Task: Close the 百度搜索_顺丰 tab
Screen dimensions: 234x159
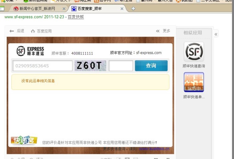Action: [122, 9]
